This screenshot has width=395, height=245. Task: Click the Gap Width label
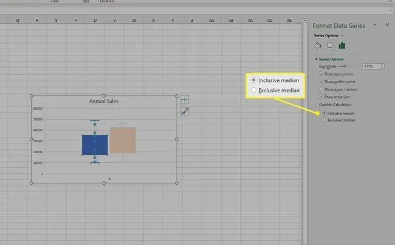[328, 66]
